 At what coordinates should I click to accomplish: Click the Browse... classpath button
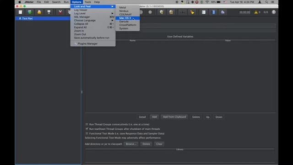pyautogui.click(x=131, y=144)
